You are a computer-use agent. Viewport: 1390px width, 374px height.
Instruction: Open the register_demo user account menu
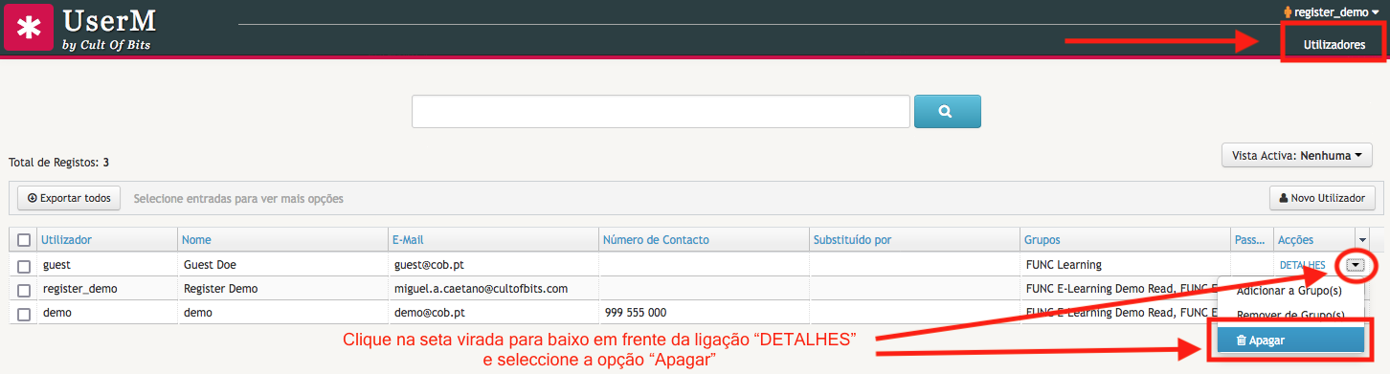(1331, 12)
